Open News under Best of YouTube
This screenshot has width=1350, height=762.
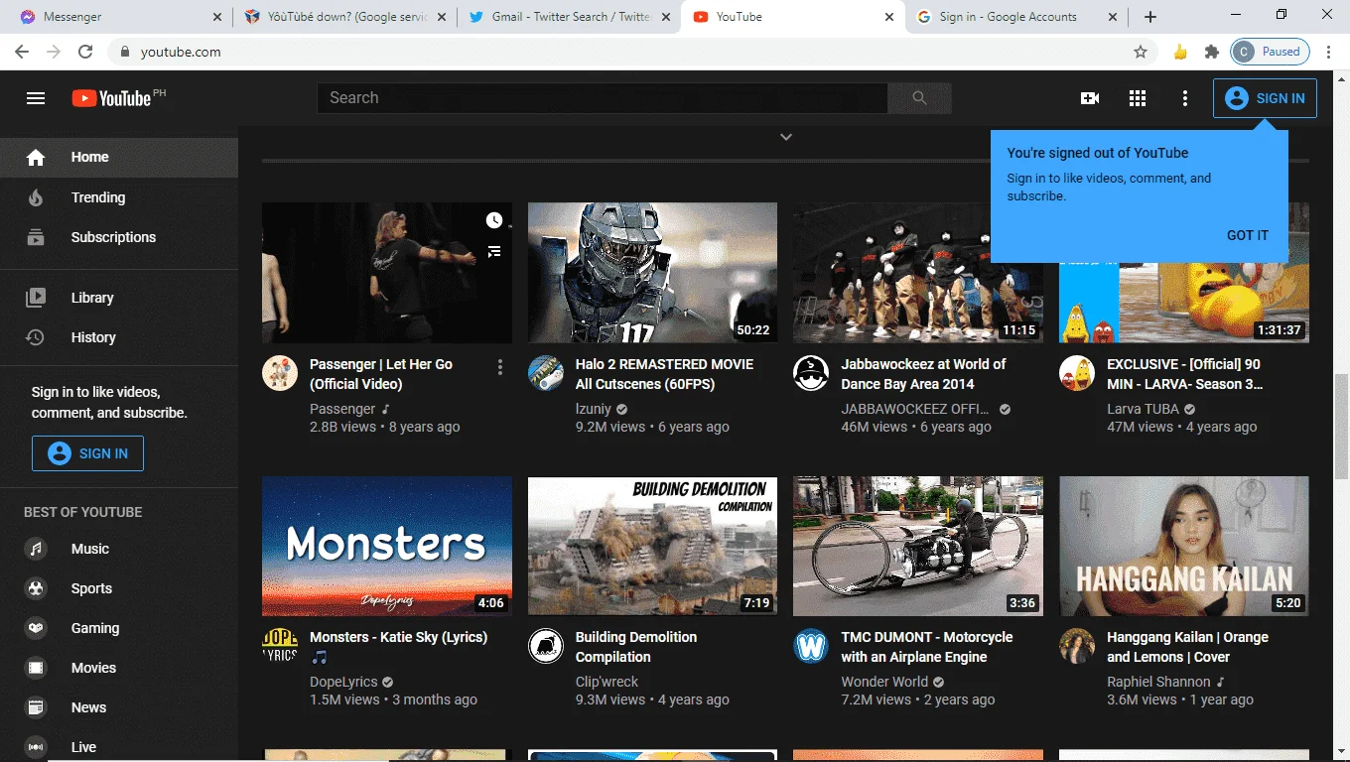[x=119, y=707]
